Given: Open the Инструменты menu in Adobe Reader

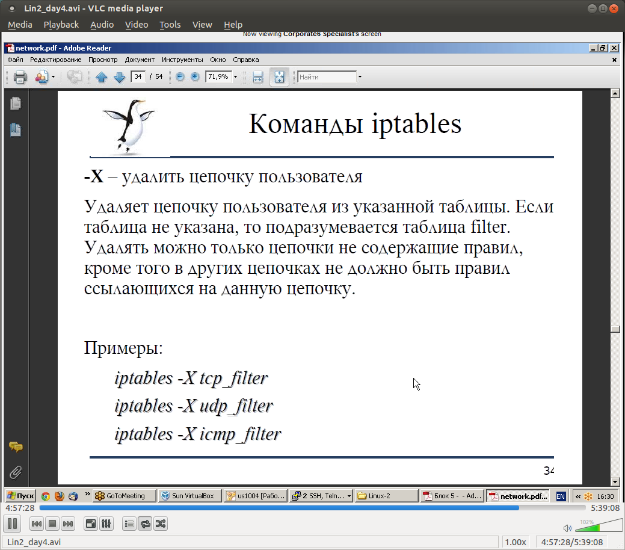Looking at the screenshot, I should (183, 60).
